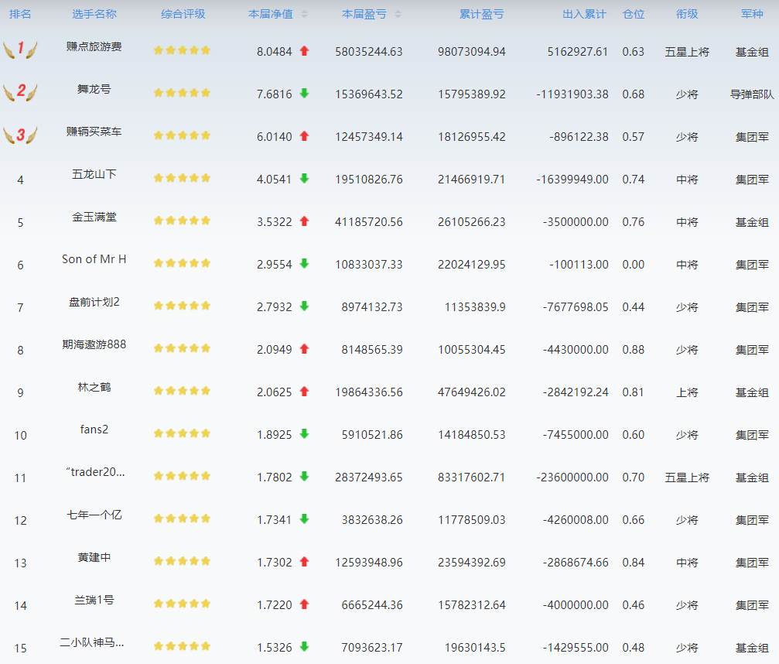
Task: Open trader 林之鹤
Action: point(94,387)
